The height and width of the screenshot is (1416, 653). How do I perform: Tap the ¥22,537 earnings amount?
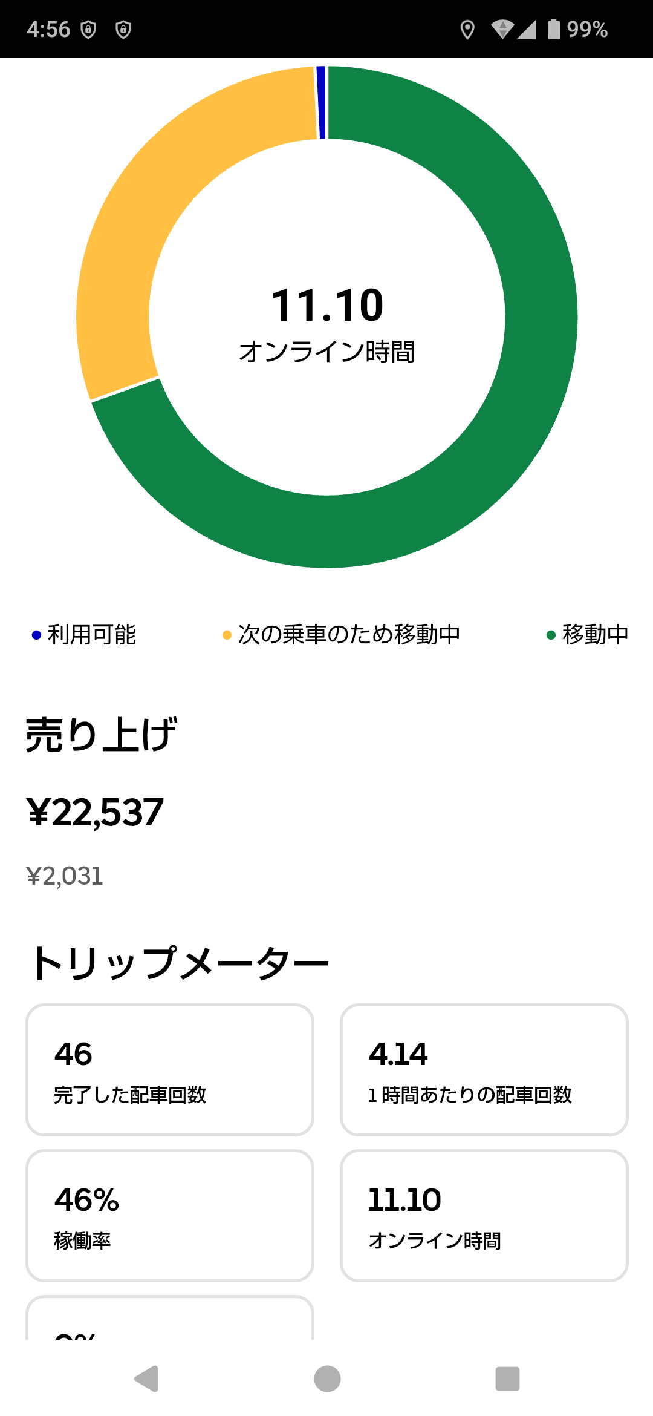[x=95, y=812]
